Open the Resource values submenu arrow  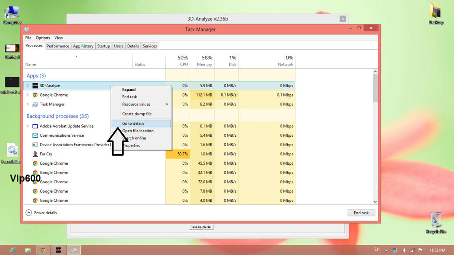(167, 104)
